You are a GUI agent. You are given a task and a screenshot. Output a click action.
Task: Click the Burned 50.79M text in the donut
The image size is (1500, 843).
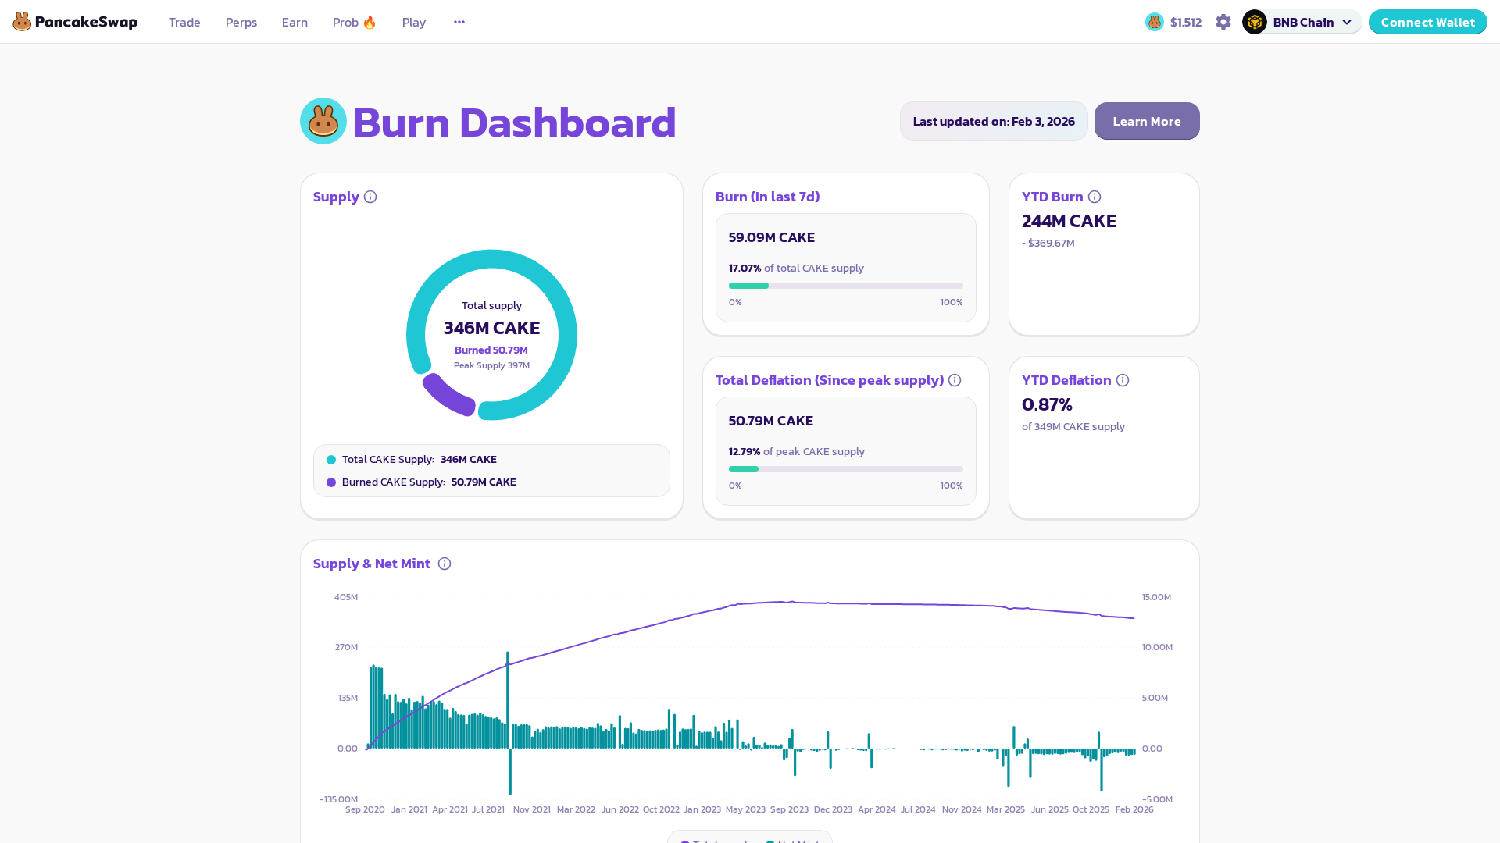pos(491,350)
